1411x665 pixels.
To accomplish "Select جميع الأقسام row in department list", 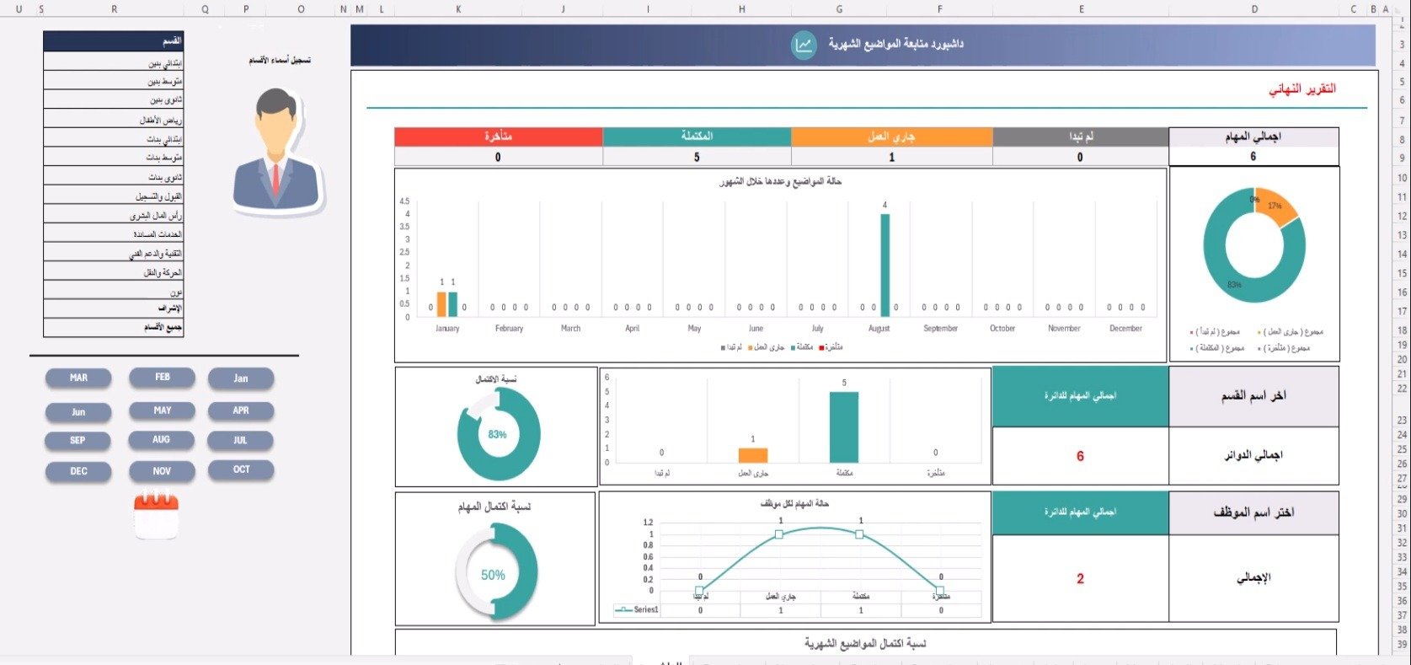I will [114, 327].
